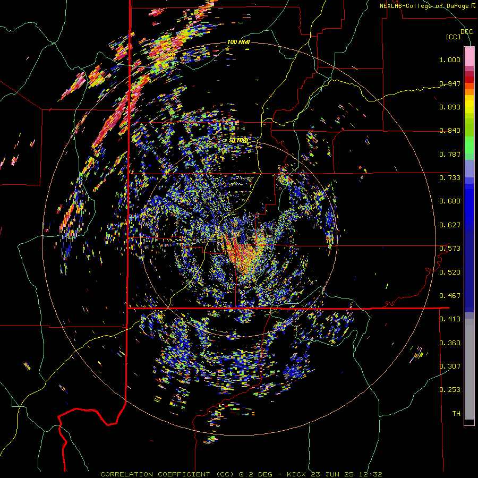Viewport: 478px width, 478px height.
Task: Pick the gray bottom segment of color scale
Action: coord(469,369)
